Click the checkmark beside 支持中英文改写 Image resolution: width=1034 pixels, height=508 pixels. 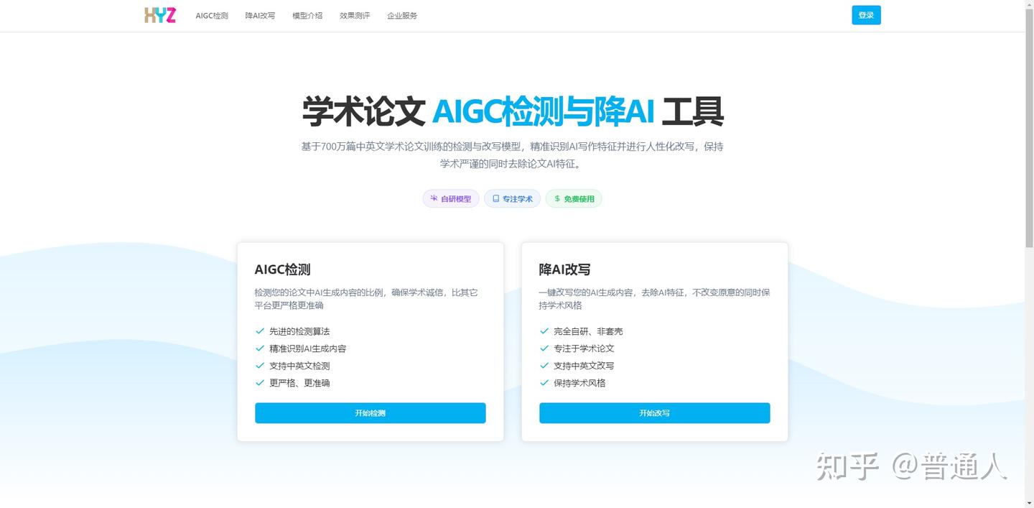click(x=544, y=366)
